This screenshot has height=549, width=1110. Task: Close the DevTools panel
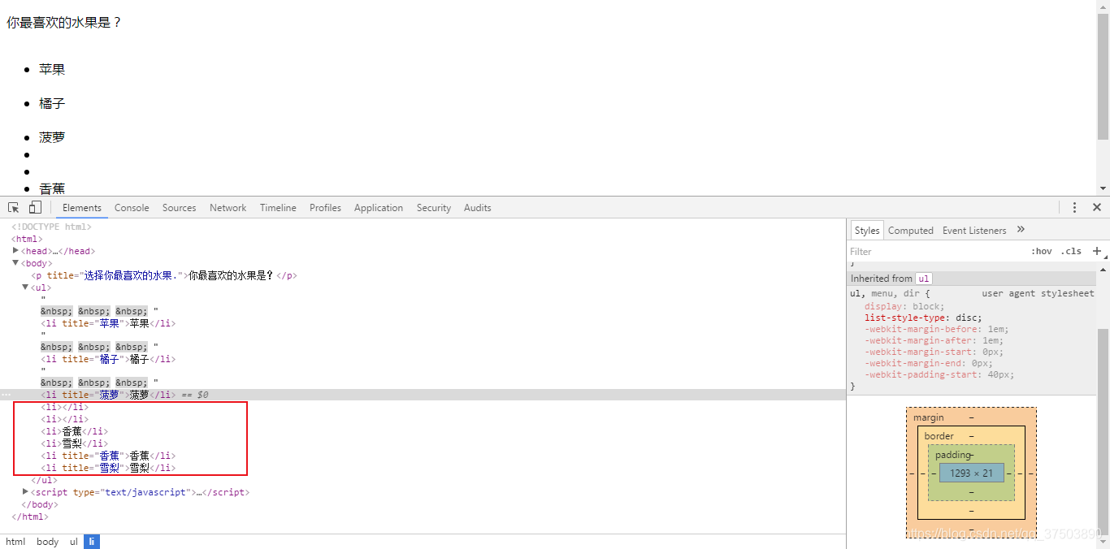click(x=1097, y=208)
